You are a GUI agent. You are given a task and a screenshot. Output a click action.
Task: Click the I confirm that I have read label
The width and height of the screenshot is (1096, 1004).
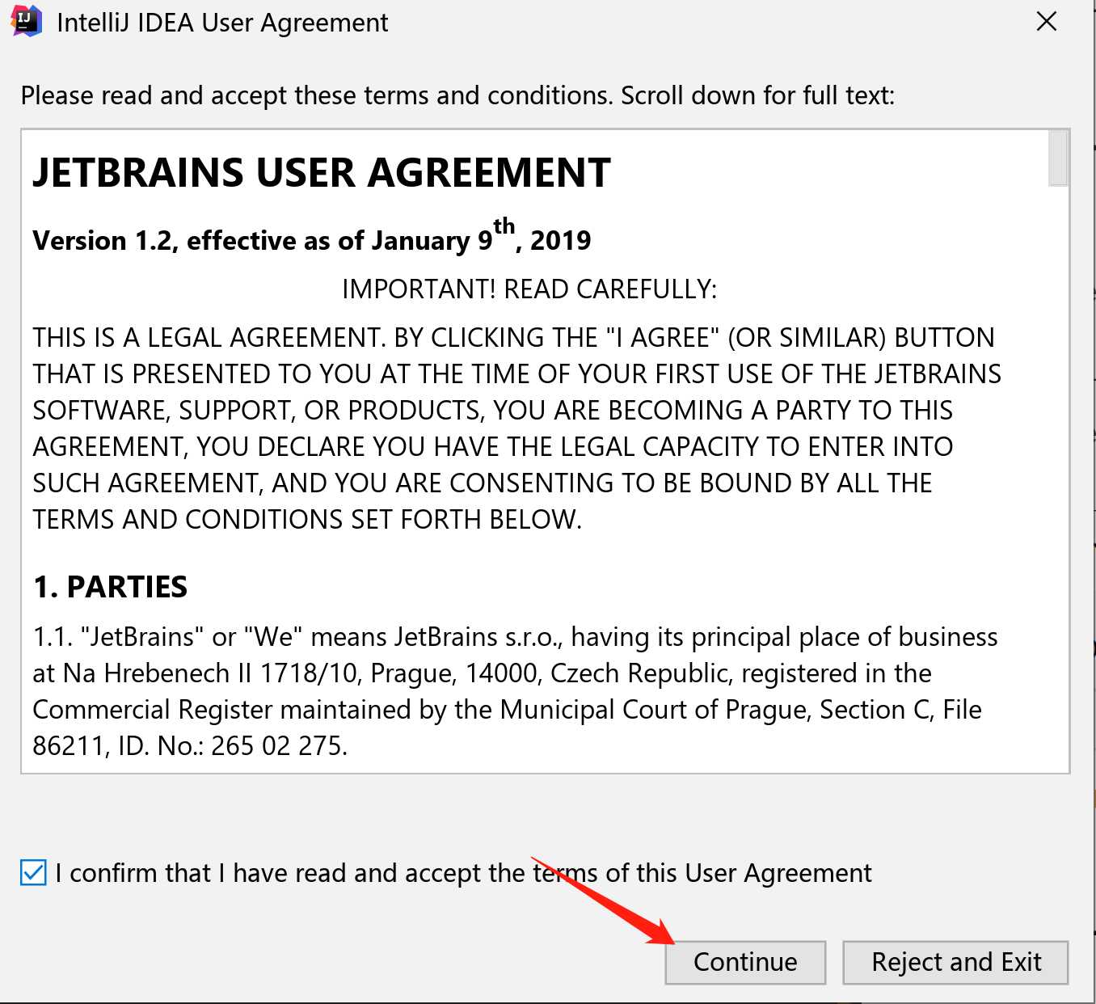[463, 873]
